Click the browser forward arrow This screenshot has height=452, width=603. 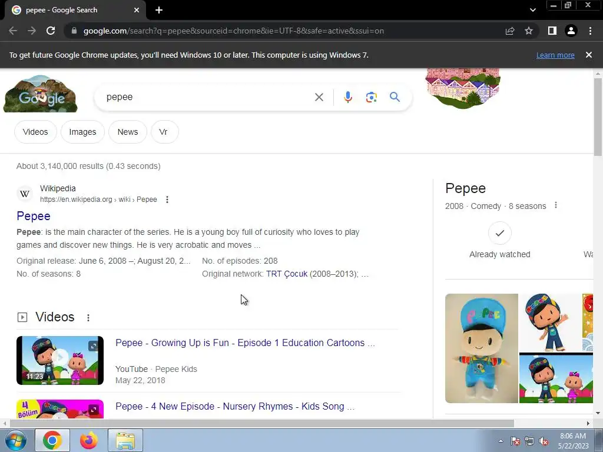32,31
